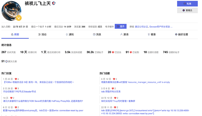Open the Haproxy send-proxy reply link
This screenshot has width=202, height=116.
tap(43, 111)
